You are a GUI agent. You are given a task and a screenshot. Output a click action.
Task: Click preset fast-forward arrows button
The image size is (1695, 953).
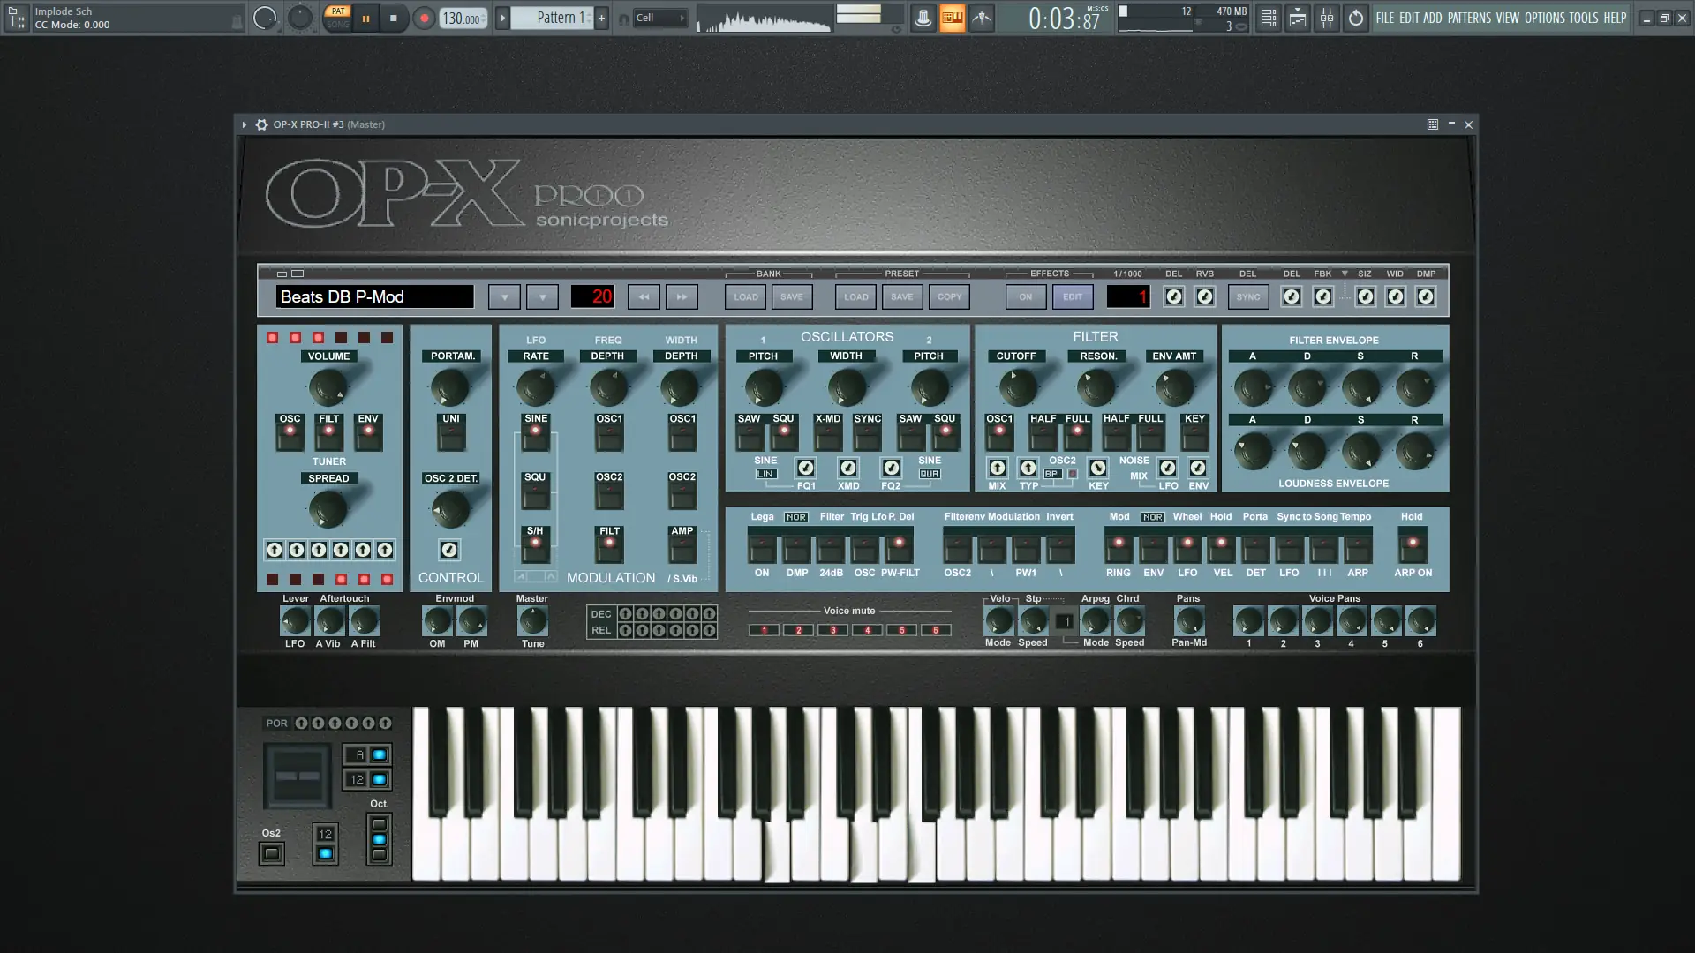(682, 297)
